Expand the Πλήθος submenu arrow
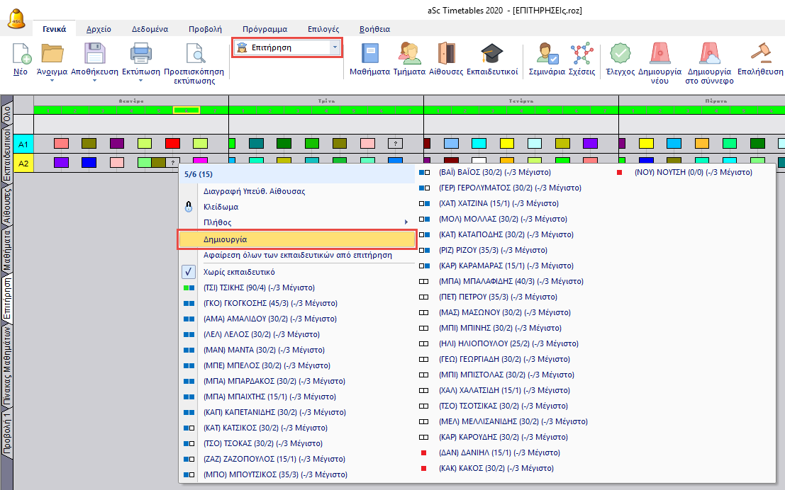This screenshot has width=785, height=490. tap(406, 222)
